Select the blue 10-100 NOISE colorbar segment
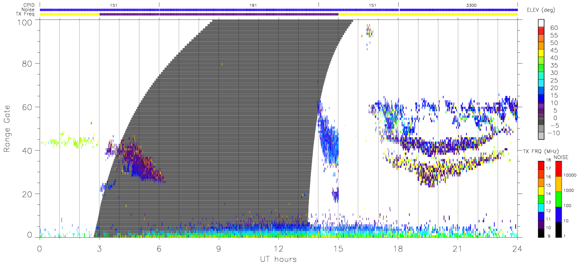 tap(558, 214)
